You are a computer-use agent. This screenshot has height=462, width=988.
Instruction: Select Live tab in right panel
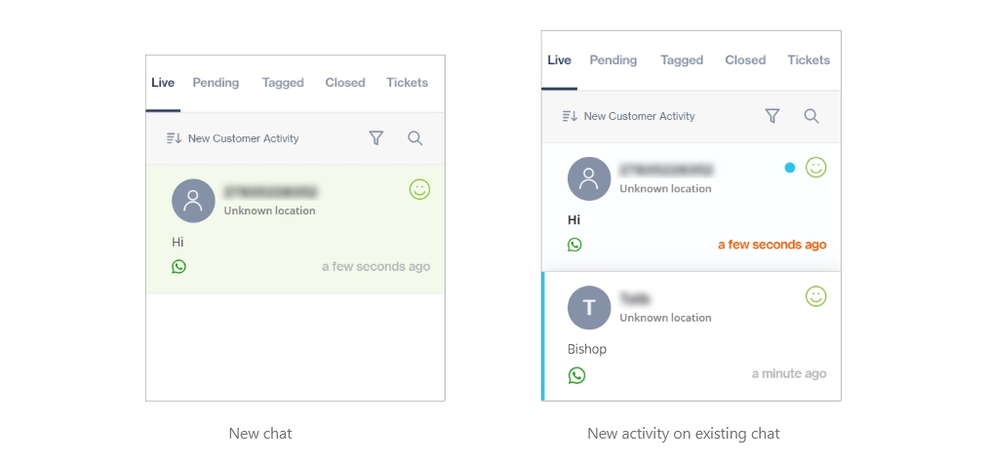click(x=559, y=60)
